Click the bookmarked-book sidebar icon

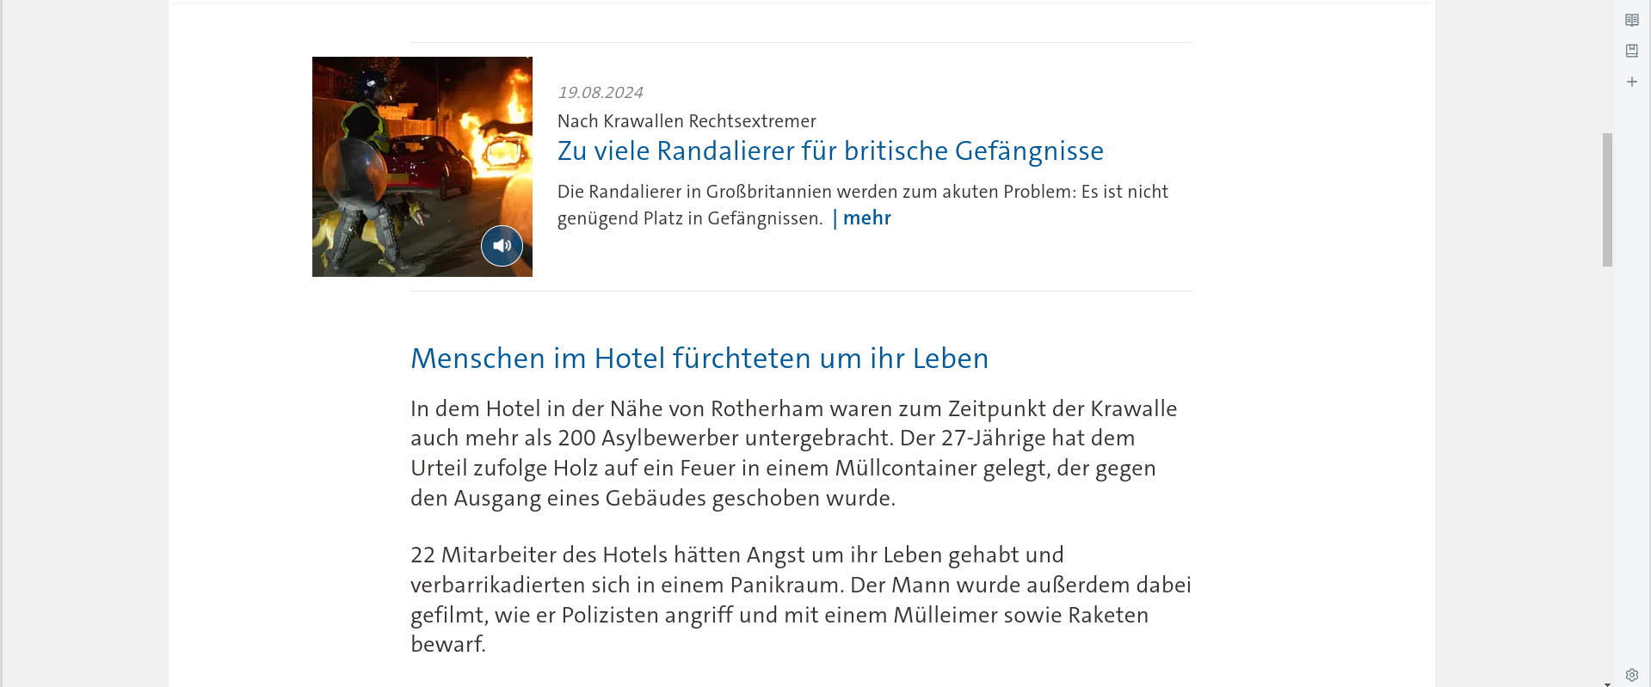tap(1631, 51)
